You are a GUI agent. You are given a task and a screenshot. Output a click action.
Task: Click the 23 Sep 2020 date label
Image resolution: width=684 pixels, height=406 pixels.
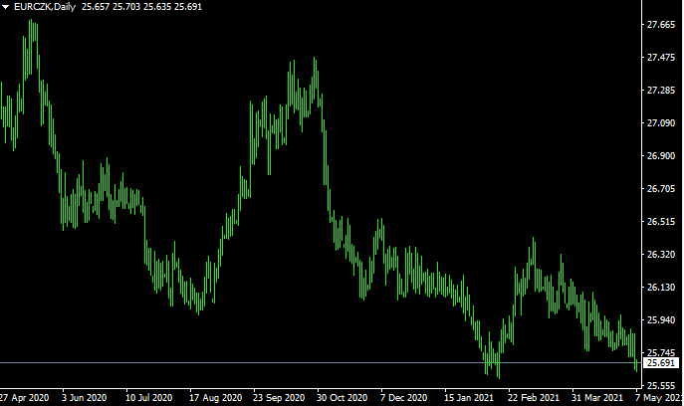tap(279, 398)
